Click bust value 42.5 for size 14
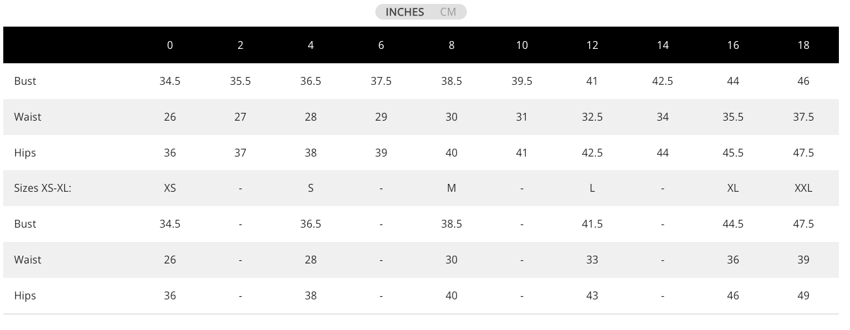 662,81
